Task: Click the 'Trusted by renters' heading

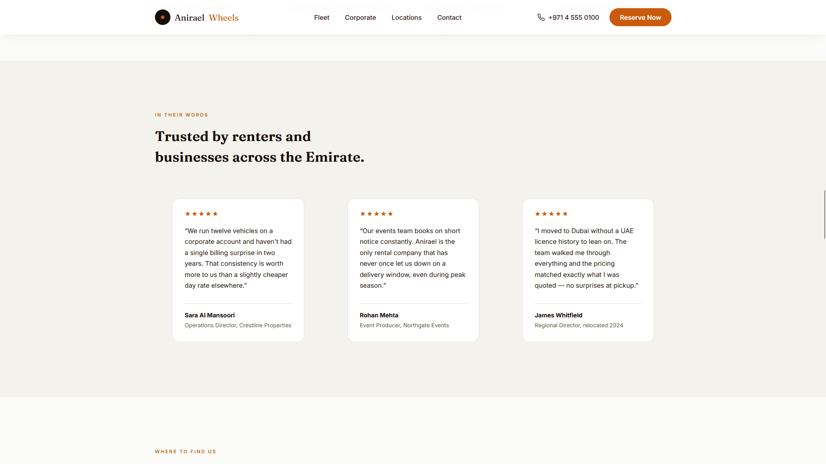Action: point(260,147)
